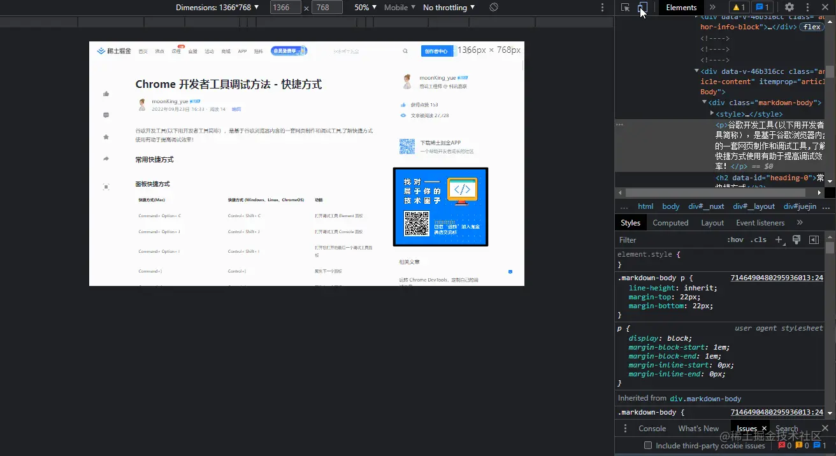Click the body breadcrumb
This screenshot has height=456, width=836.
pos(671,206)
